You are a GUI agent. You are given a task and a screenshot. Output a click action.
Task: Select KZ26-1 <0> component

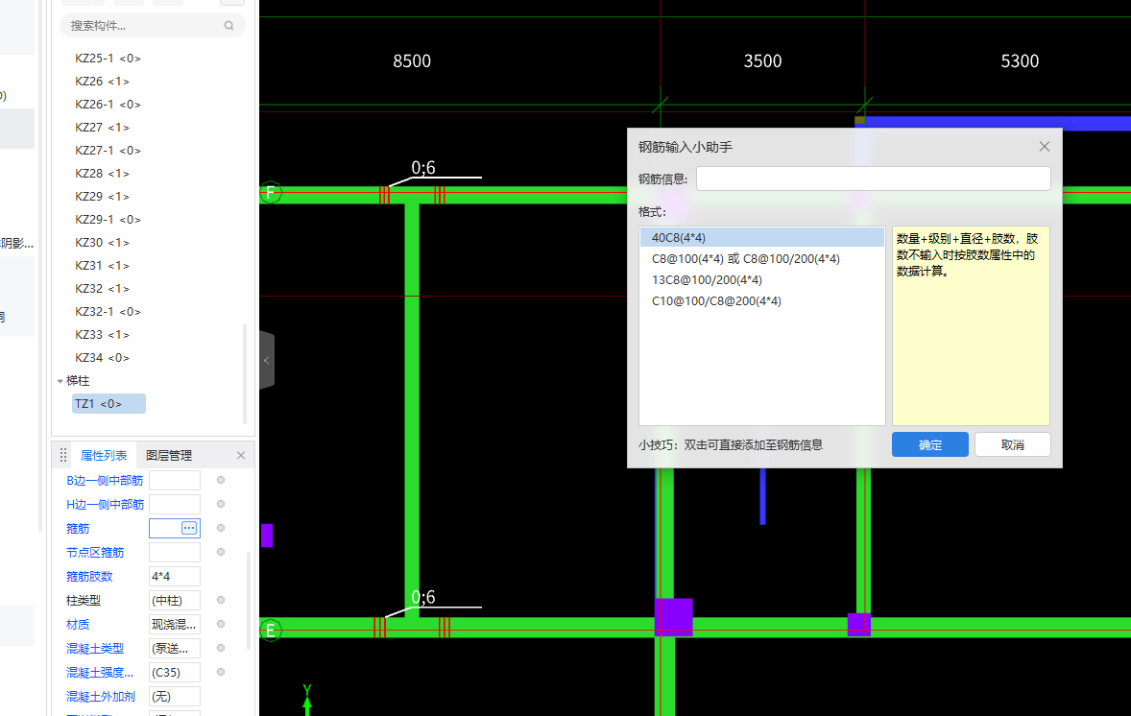[108, 104]
